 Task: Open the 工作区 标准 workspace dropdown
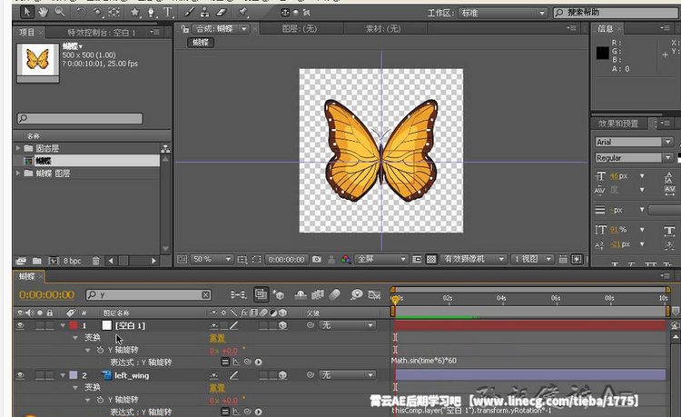502,13
